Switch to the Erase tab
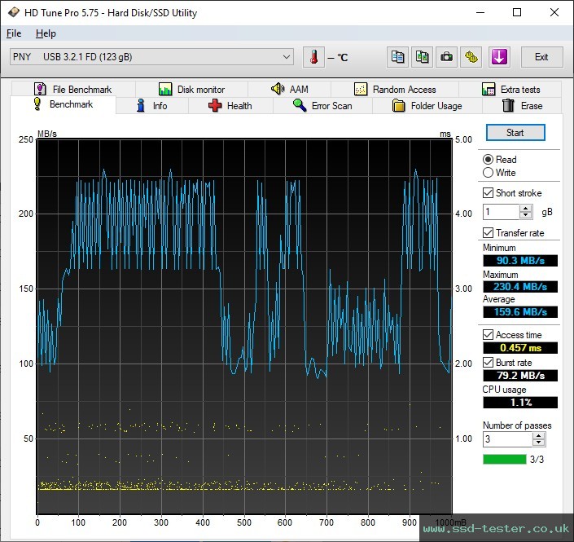 tap(523, 105)
